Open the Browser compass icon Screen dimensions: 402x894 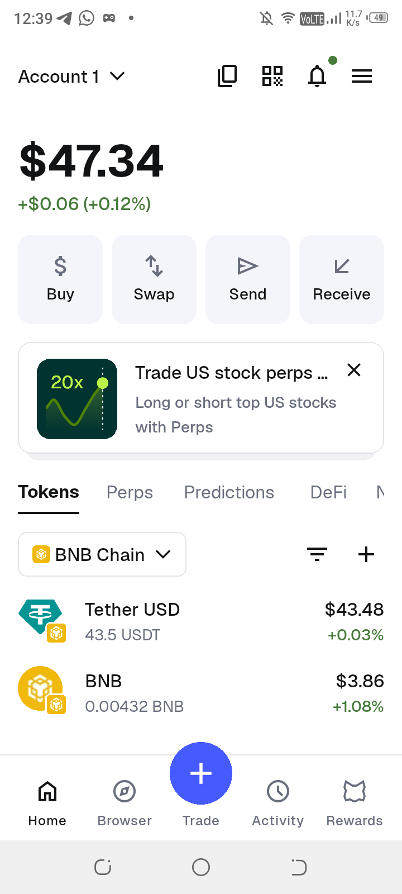[125, 799]
